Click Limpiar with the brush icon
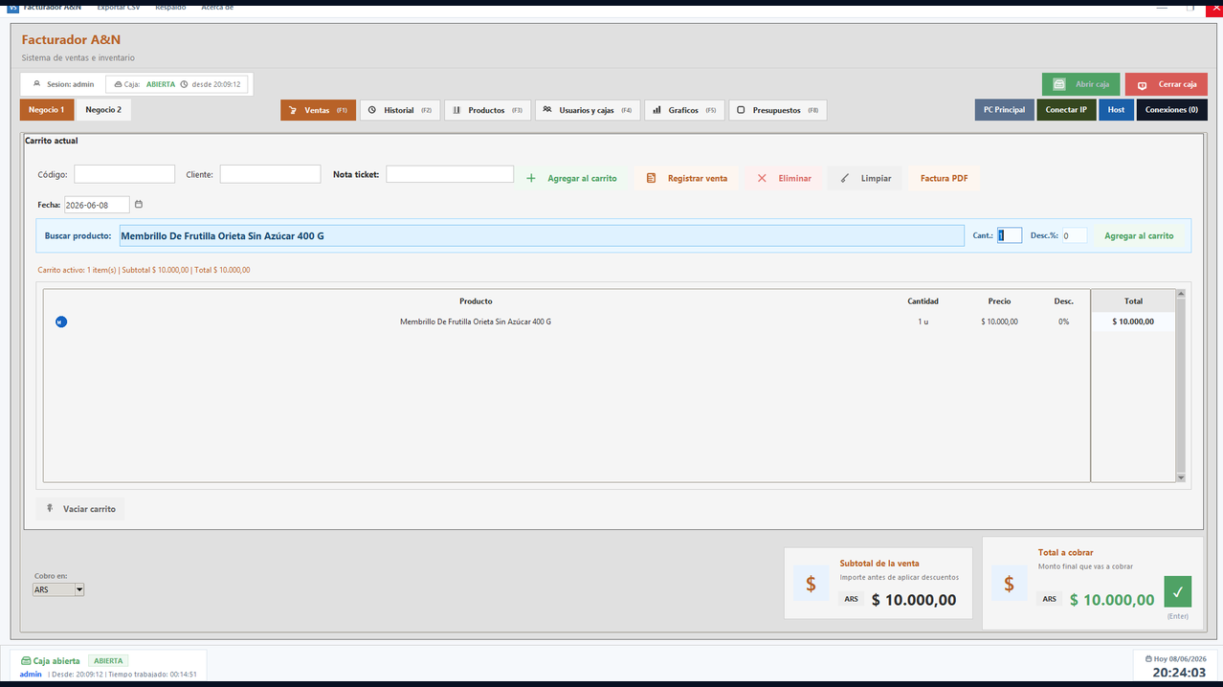This screenshot has height=687, width=1223. (x=865, y=178)
